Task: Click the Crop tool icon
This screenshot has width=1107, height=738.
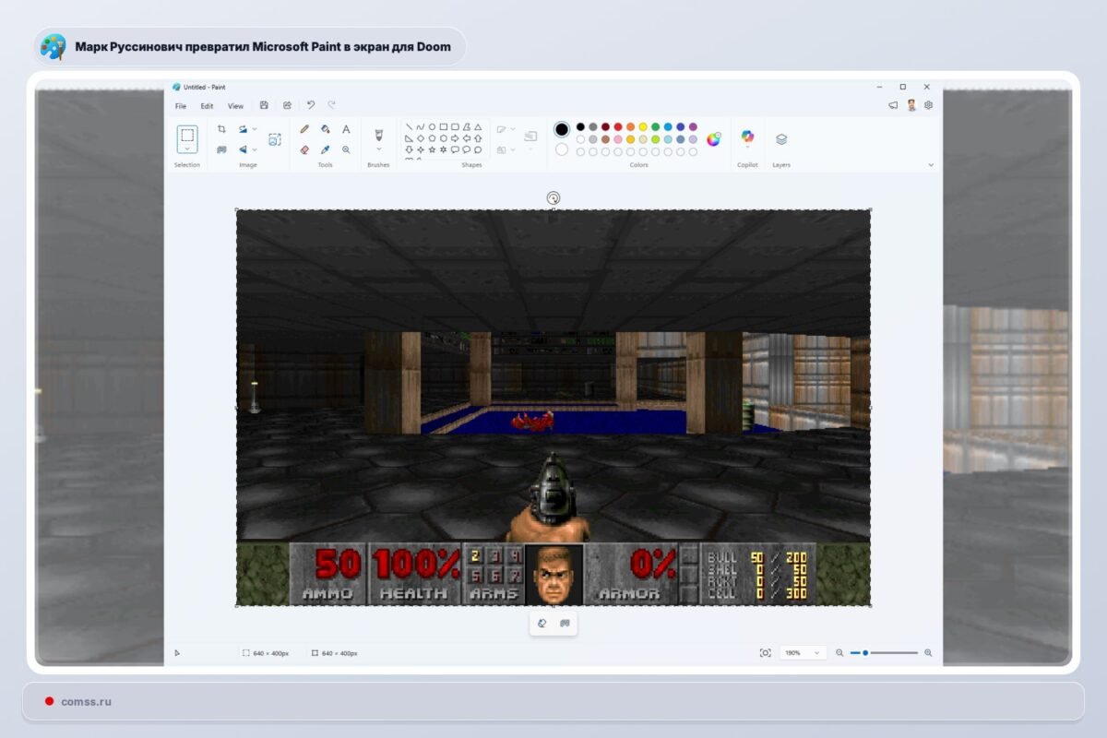Action: pyautogui.click(x=221, y=129)
